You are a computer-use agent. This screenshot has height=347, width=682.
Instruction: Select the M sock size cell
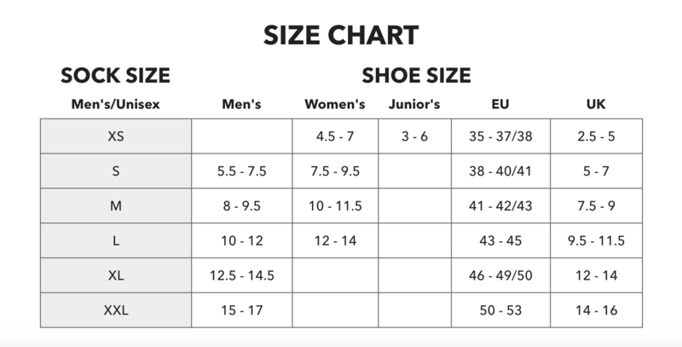point(116,205)
